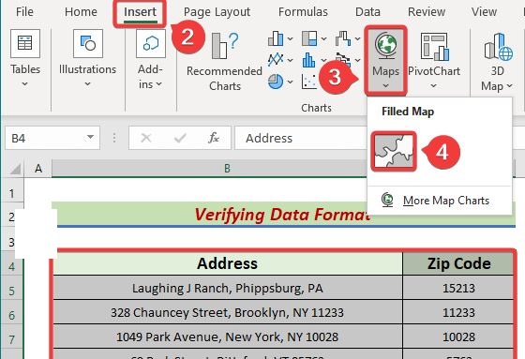Insert a combo chart

coord(343,60)
